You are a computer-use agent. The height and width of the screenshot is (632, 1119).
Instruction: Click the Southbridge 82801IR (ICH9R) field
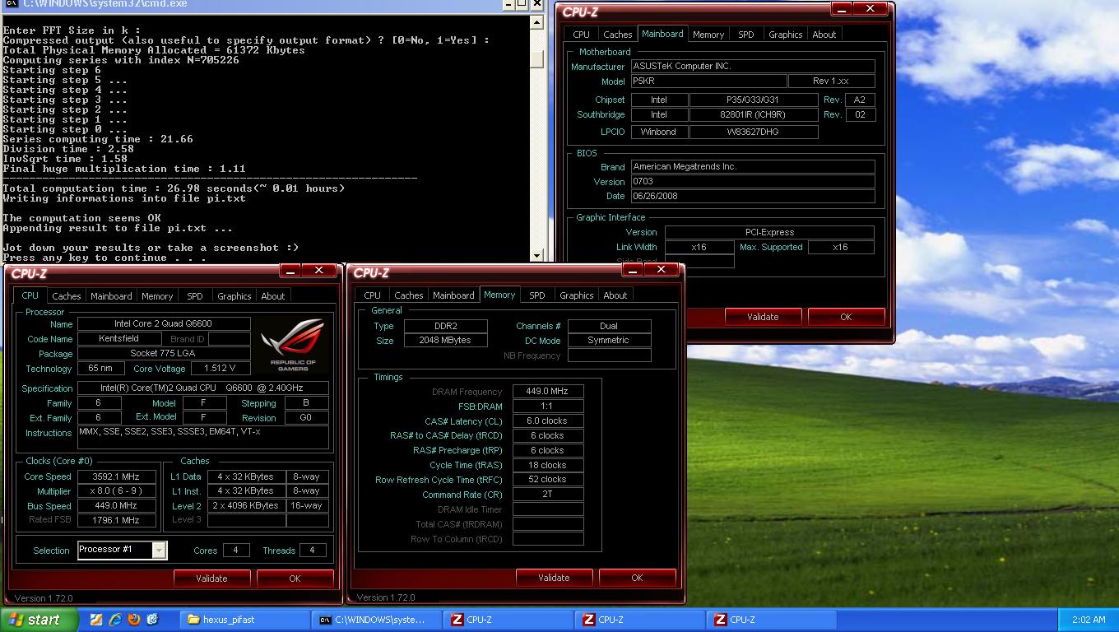point(754,115)
